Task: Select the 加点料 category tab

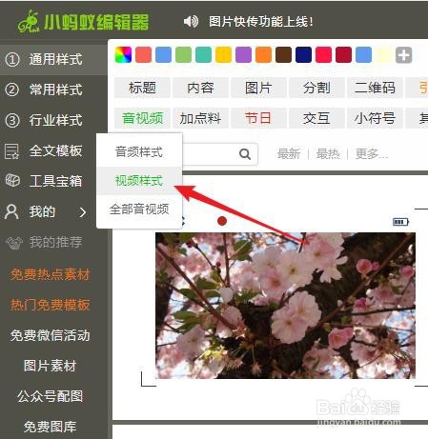Action: [x=200, y=118]
